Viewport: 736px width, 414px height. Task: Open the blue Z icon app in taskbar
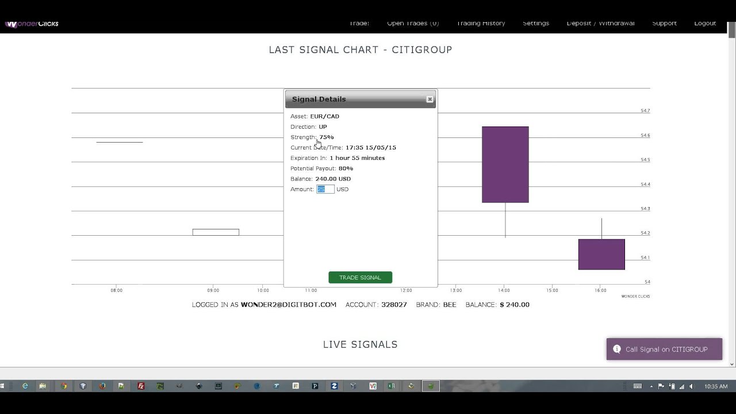[334, 386]
